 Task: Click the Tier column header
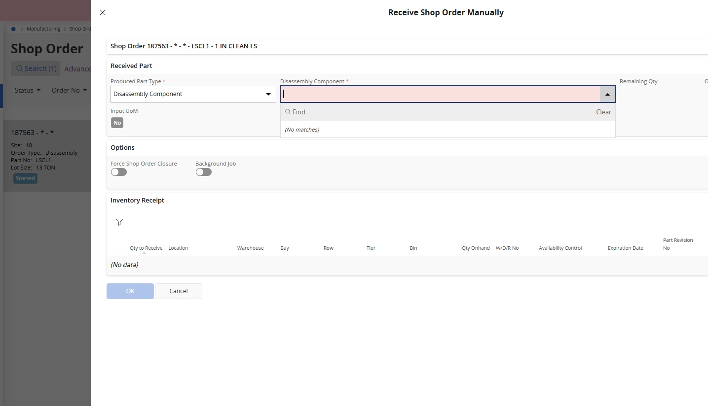pyautogui.click(x=371, y=248)
